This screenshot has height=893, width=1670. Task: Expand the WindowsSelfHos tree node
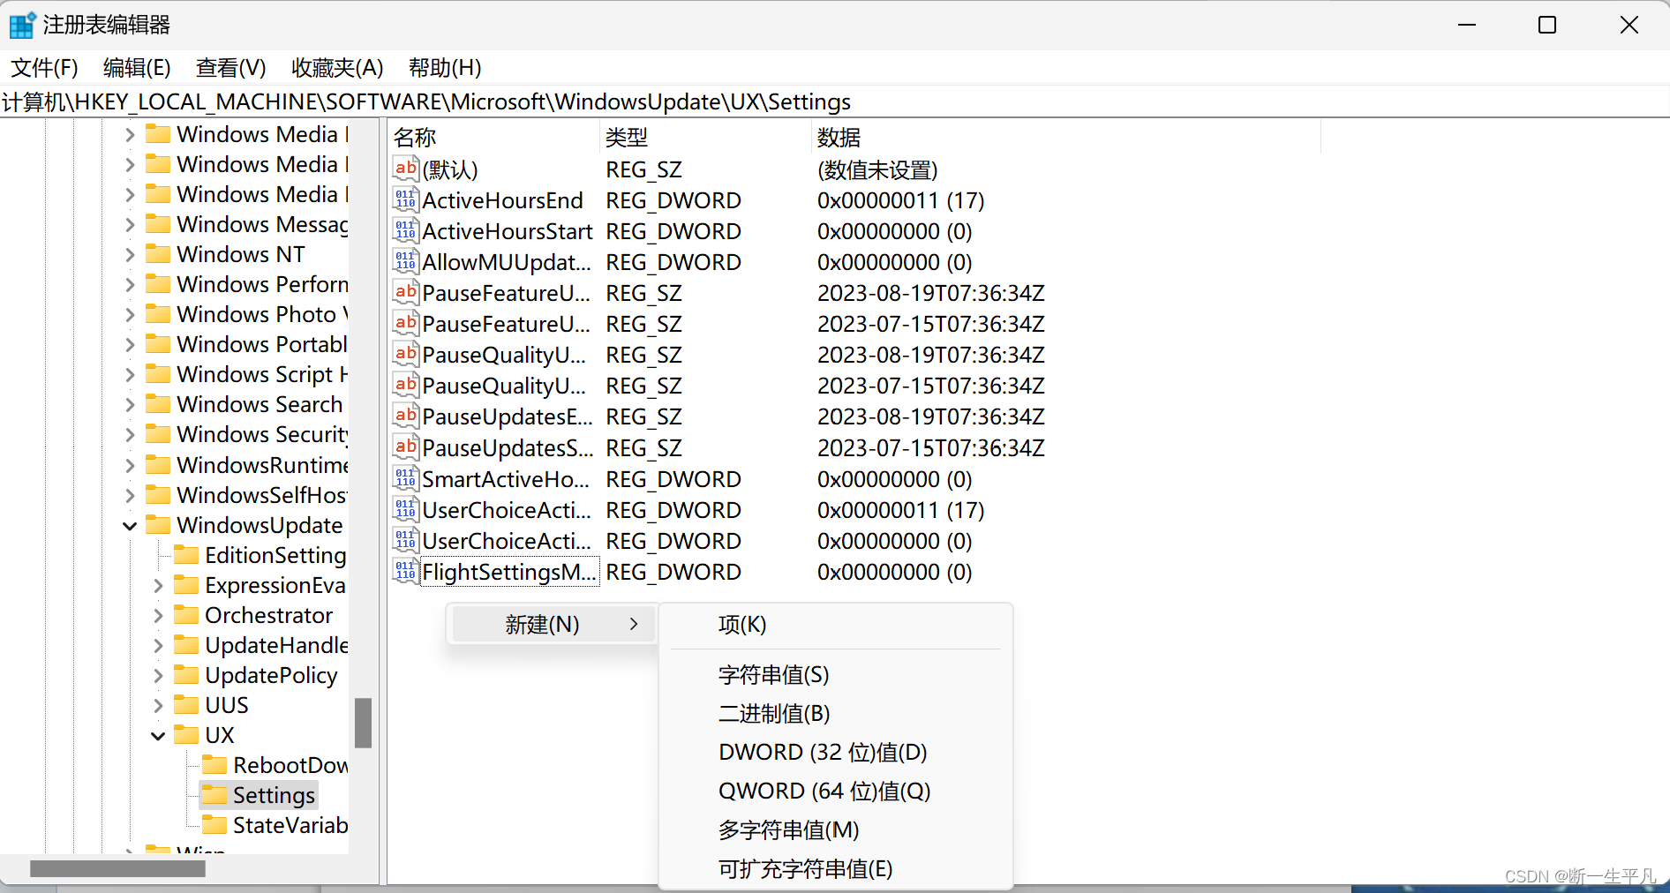point(130,495)
